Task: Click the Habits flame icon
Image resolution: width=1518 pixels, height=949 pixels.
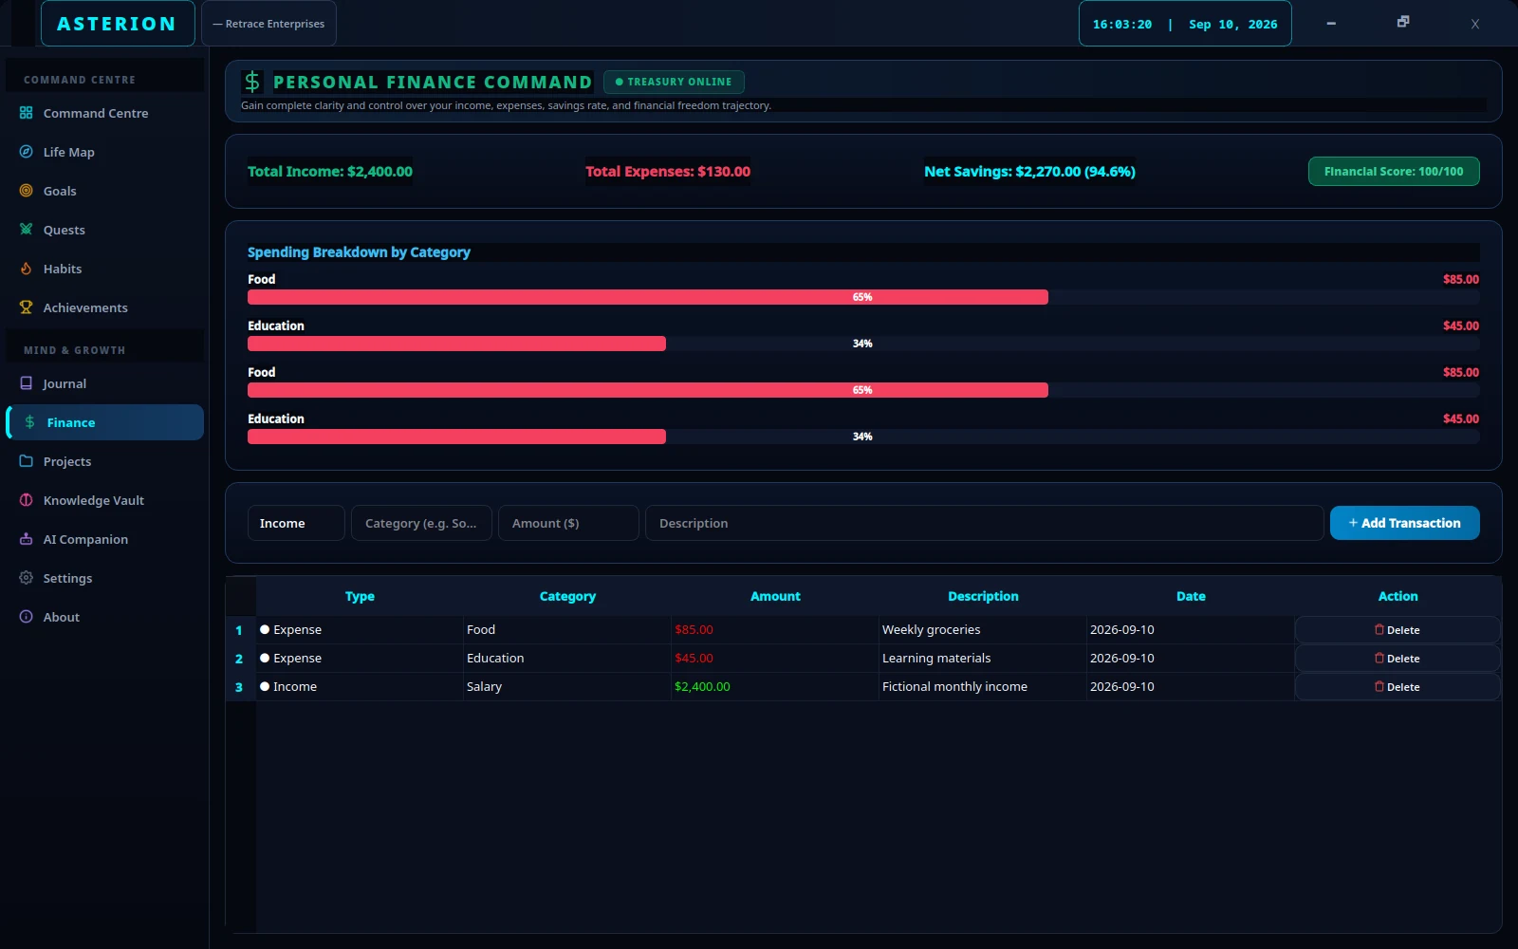Action: [27, 269]
